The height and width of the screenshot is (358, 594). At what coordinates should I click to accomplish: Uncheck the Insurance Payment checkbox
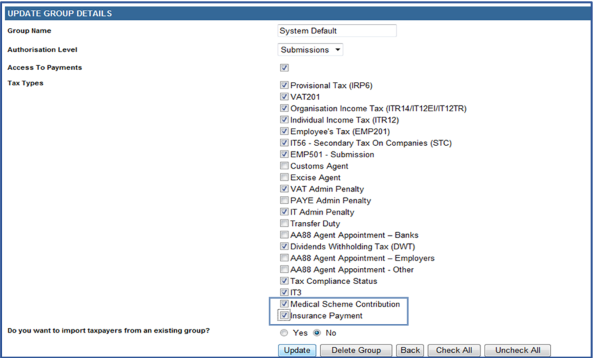pyautogui.click(x=285, y=316)
